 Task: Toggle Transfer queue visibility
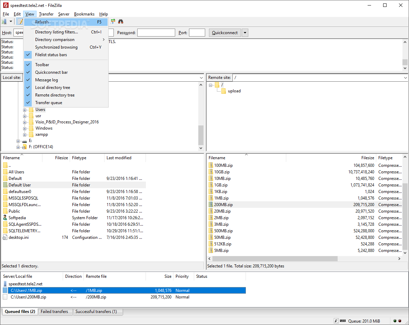point(66,102)
